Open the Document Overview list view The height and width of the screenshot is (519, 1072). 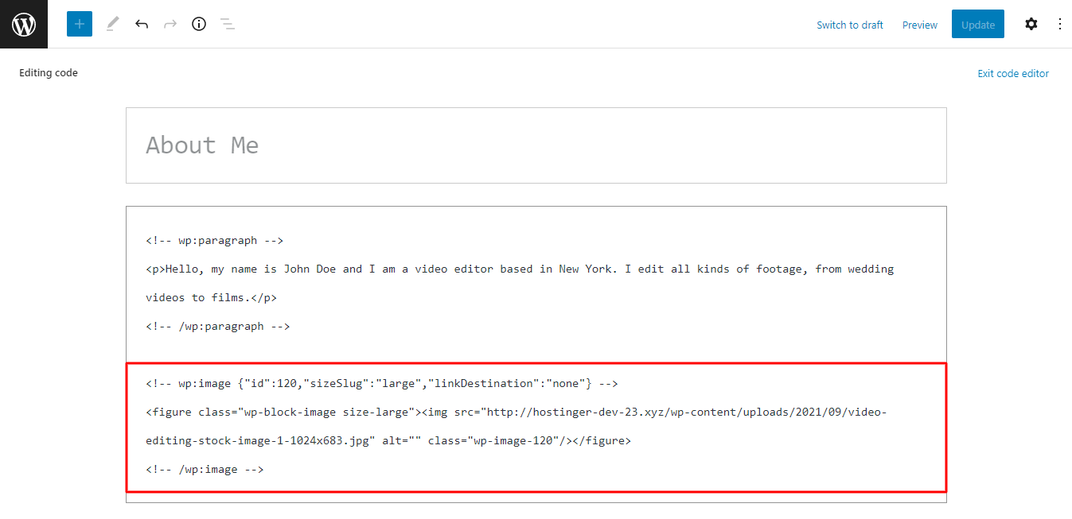point(227,24)
